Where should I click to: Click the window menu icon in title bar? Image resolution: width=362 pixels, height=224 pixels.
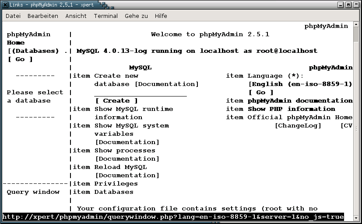tap(5, 5)
